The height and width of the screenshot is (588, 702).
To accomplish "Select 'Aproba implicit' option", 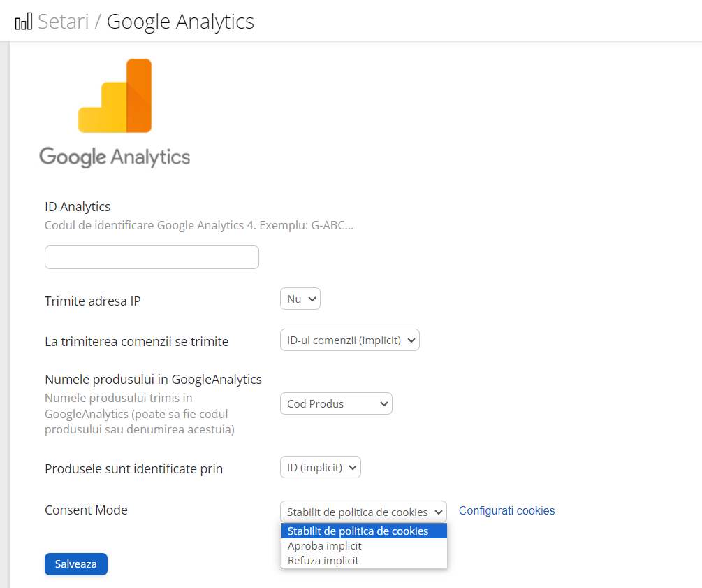I will click(x=364, y=546).
